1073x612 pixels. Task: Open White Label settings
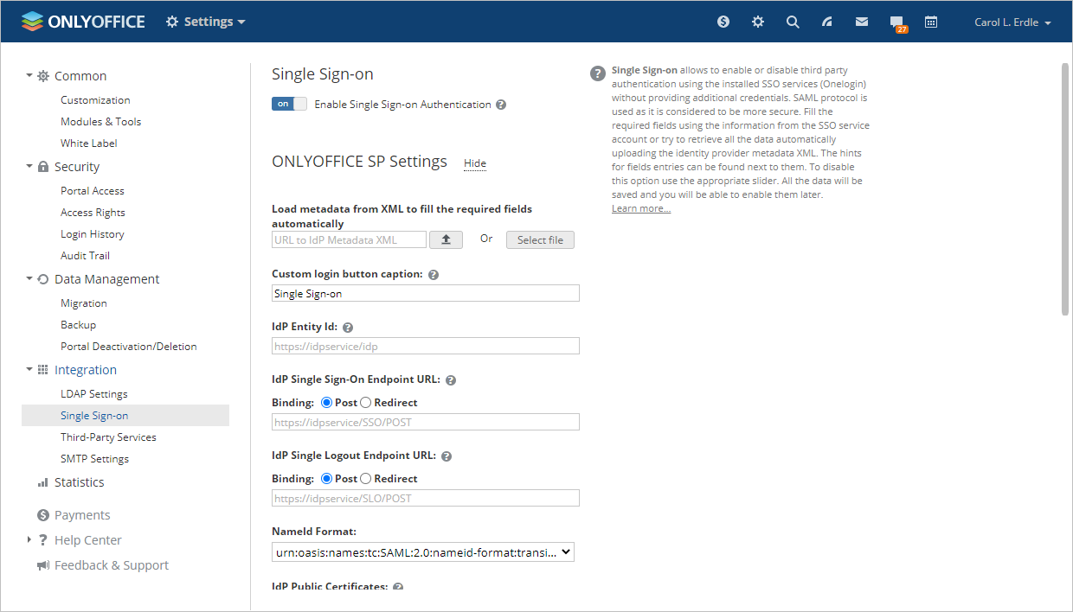point(89,143)
